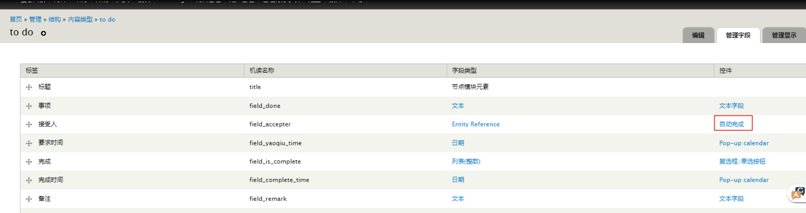
Task: Open field type 文本 for 备注
Action: tap(458, 198)
